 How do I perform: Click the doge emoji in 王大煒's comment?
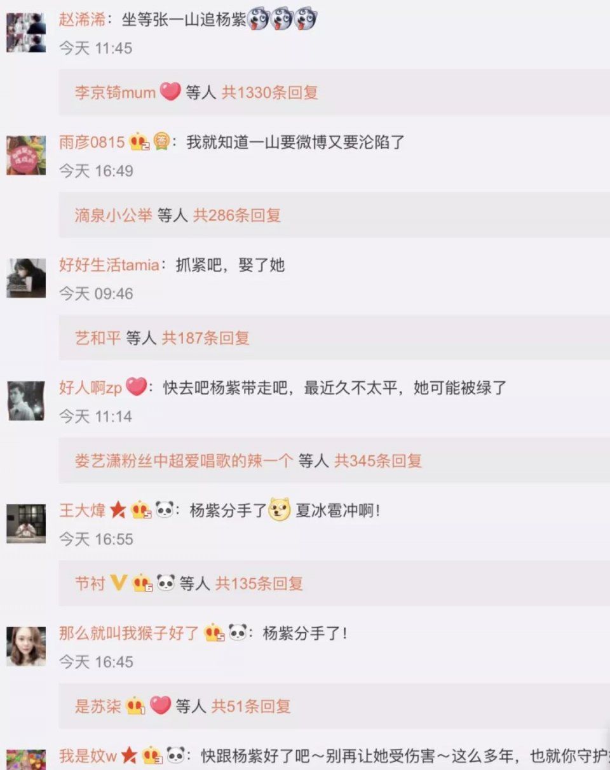click(279, 510)
